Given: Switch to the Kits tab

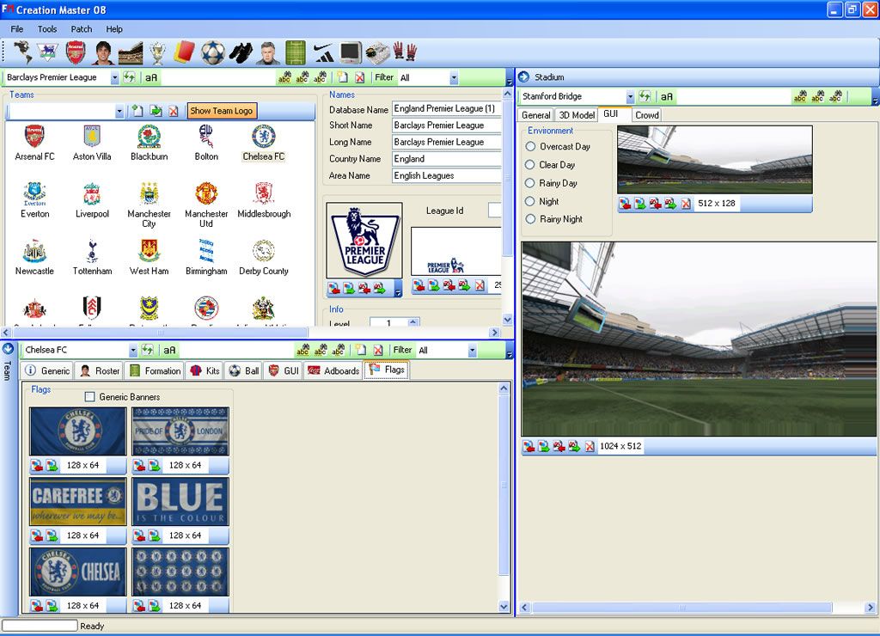Looking at the screenshot, I should click(205, 371).
